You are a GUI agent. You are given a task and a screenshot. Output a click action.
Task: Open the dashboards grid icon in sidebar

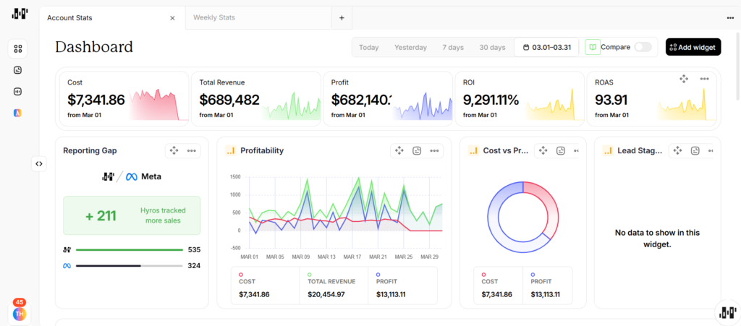(x=18, y=48)
